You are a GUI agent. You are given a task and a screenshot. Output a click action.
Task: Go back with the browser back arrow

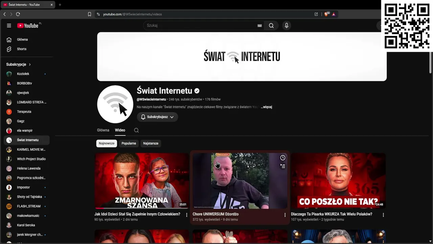coord(4,14)
